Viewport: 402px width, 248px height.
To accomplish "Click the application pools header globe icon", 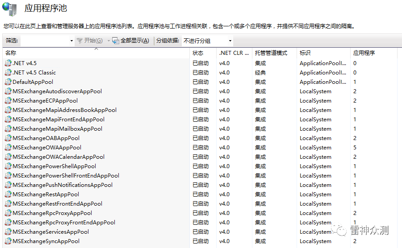I will 10,9.
